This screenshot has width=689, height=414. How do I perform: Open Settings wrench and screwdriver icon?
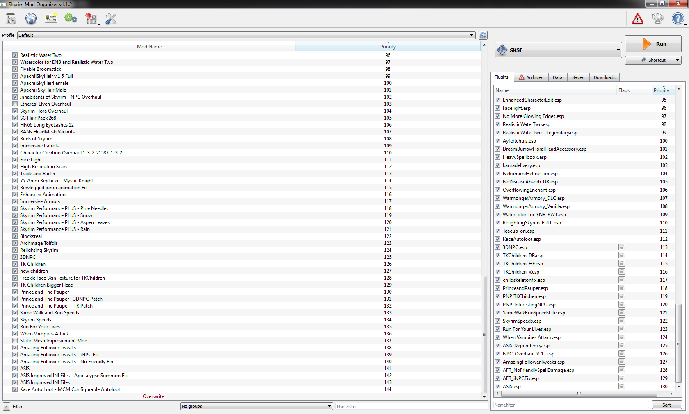(111, 19)
